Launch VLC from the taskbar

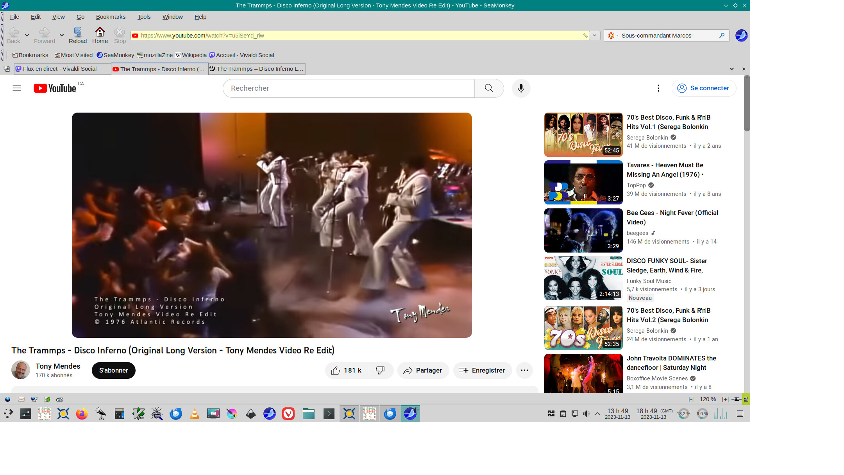194,414
